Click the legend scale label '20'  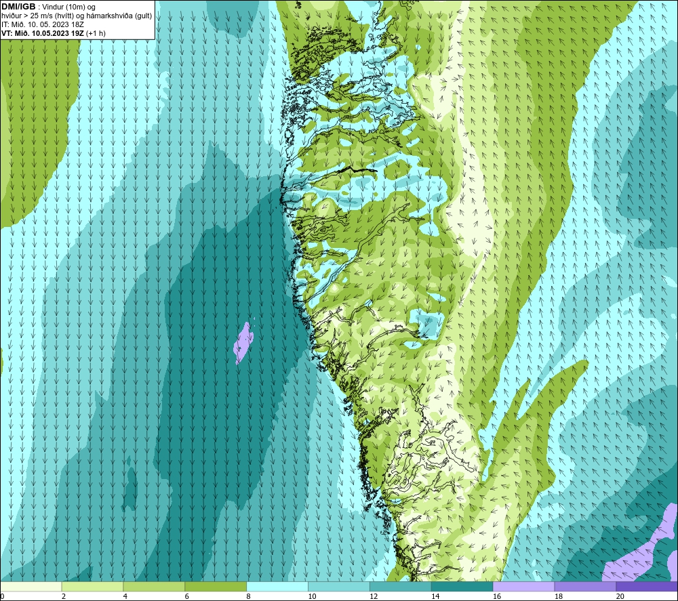coord(620,596)
